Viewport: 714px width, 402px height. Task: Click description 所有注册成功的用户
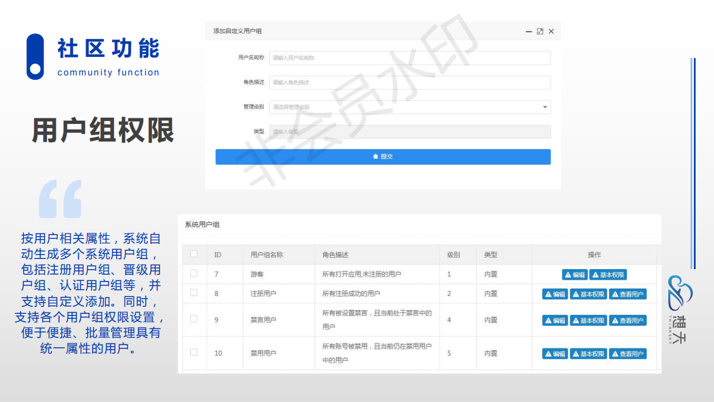(351, 293)
